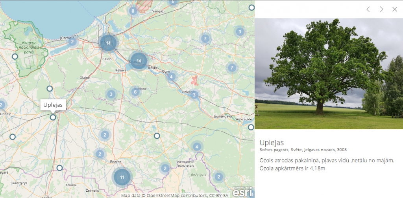Open the 4-point cluster above Nemunėlio Radviliškis
The width and height of the screenshot is (403, 198).
(196, 147)
